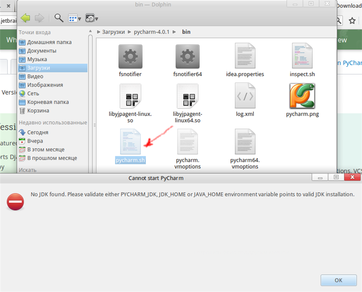Select the fsnotifier executable icon
The height and width of the screenshot is (292, 362).
point(130,57)
